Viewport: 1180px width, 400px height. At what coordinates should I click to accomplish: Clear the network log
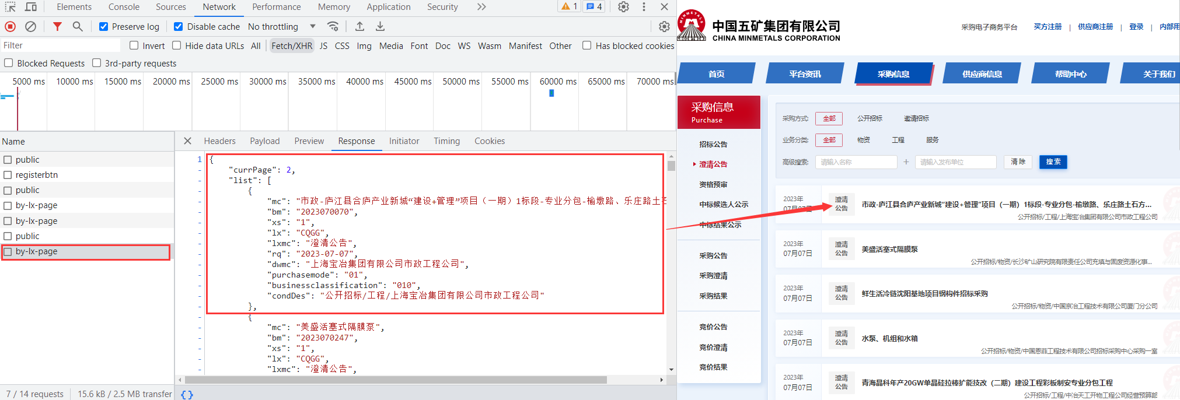pyautogui.click(x=30, y=26)
